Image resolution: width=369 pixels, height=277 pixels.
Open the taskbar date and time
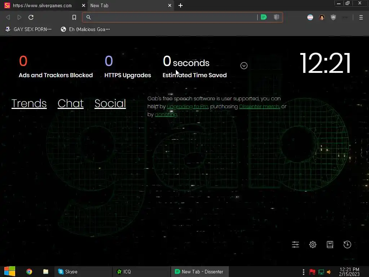tap(349, 272)
